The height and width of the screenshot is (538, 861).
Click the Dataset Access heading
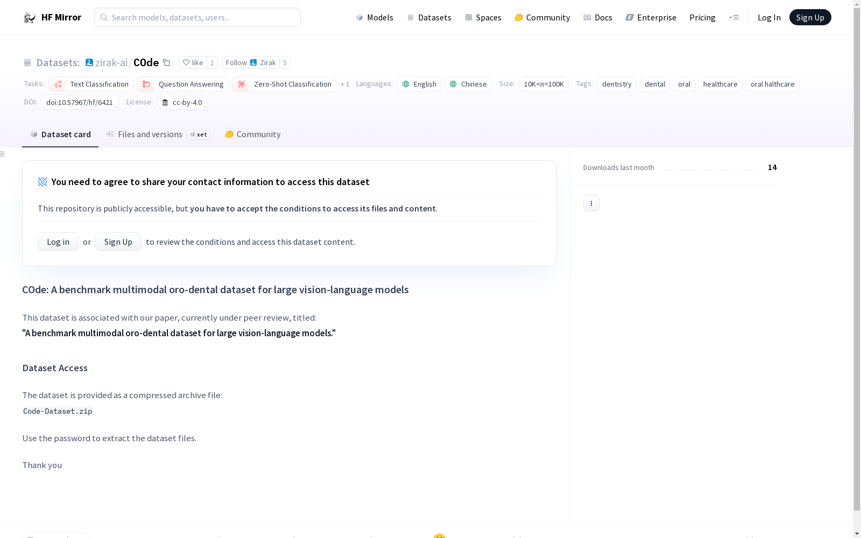(x=55, y=369)
